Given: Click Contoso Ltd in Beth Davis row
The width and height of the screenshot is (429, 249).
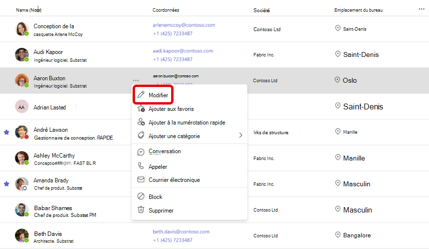Looking at the screenshot, I should tap(266, 235).
